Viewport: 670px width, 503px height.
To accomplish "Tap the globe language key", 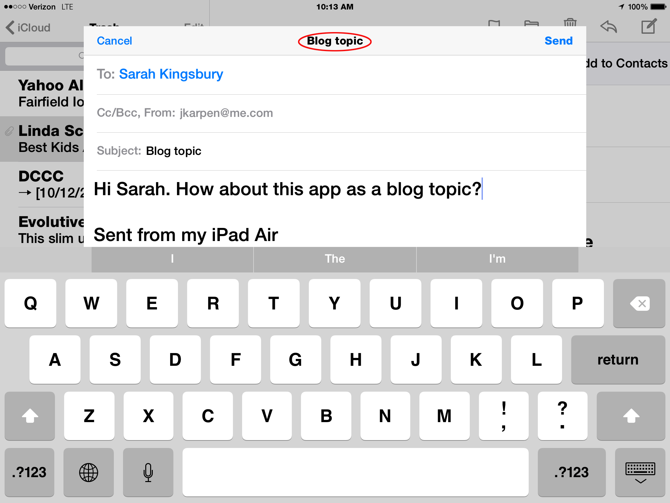I will point(88,472).
